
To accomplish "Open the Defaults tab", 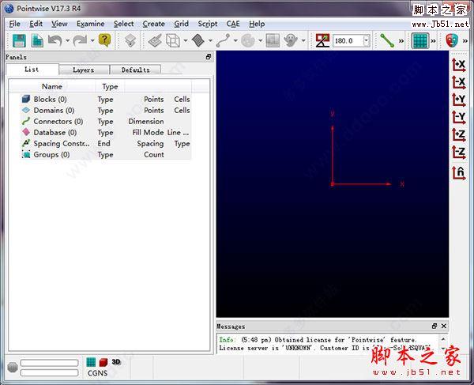I will (135, 70).
